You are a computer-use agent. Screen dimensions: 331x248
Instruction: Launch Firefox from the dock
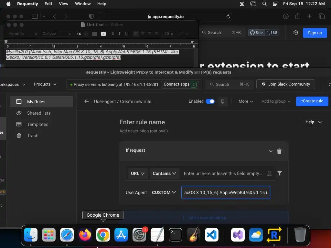click(85, 235)
